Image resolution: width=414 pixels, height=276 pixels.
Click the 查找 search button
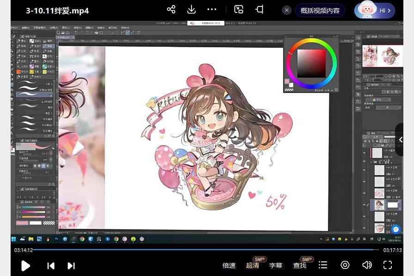(x=300, y=265)
